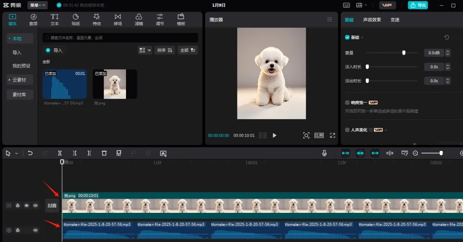463x242 pixels.
Task: Select 导入 in the left sidebar
Action: click(17, 53)
